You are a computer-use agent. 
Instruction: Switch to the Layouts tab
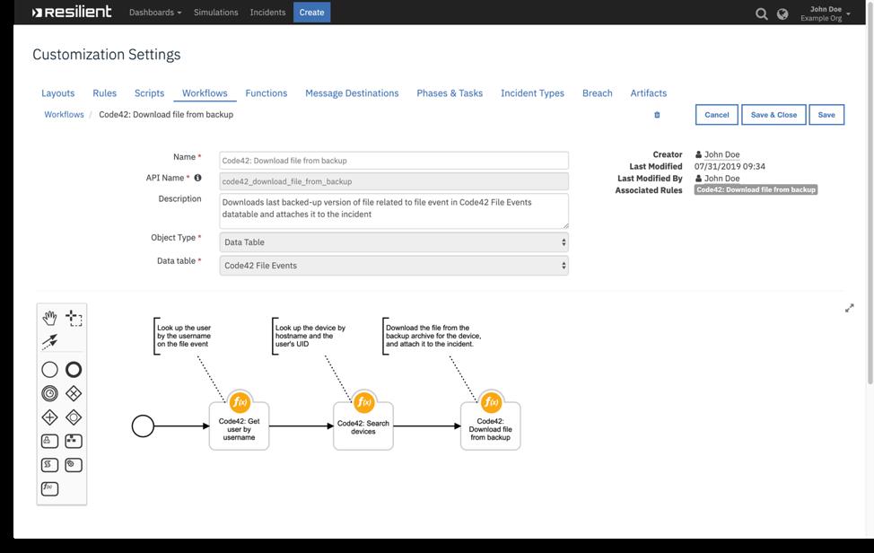pos(58,93)
